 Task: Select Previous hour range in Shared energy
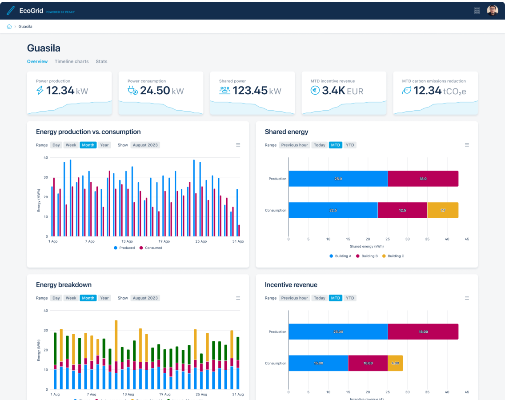tap(294, 145)
